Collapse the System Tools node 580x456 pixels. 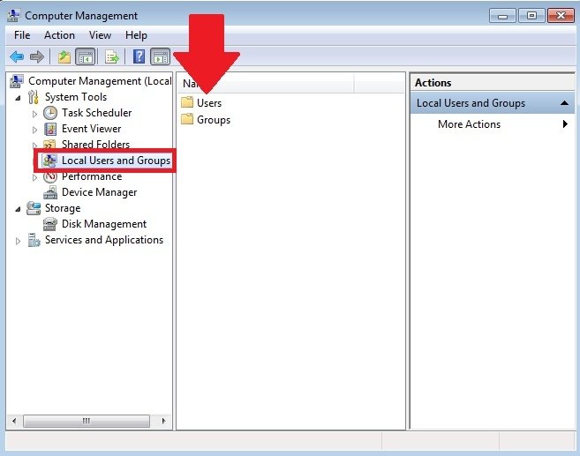18,98
